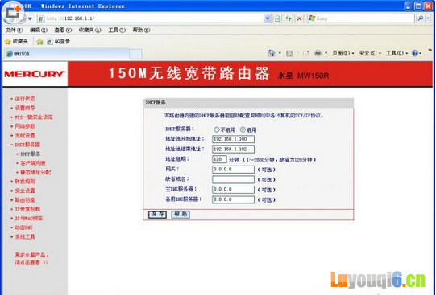The height and width of the screenshot is (295, 436).
Task: Click the 主DNS服务器 input field
Action: (x=233, y=190)
